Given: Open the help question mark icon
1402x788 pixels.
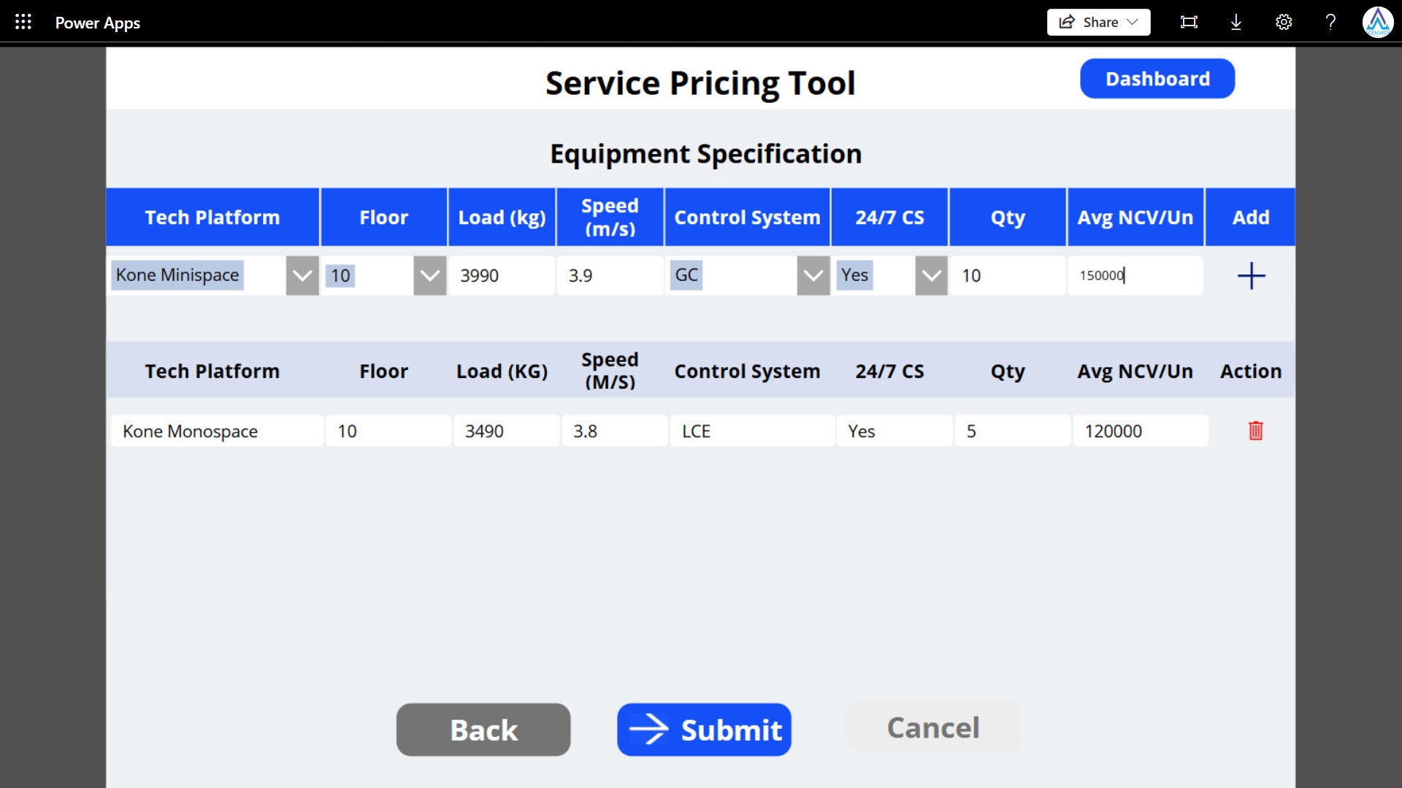Looking at the screenshot, I should [x=1330, y=22].
